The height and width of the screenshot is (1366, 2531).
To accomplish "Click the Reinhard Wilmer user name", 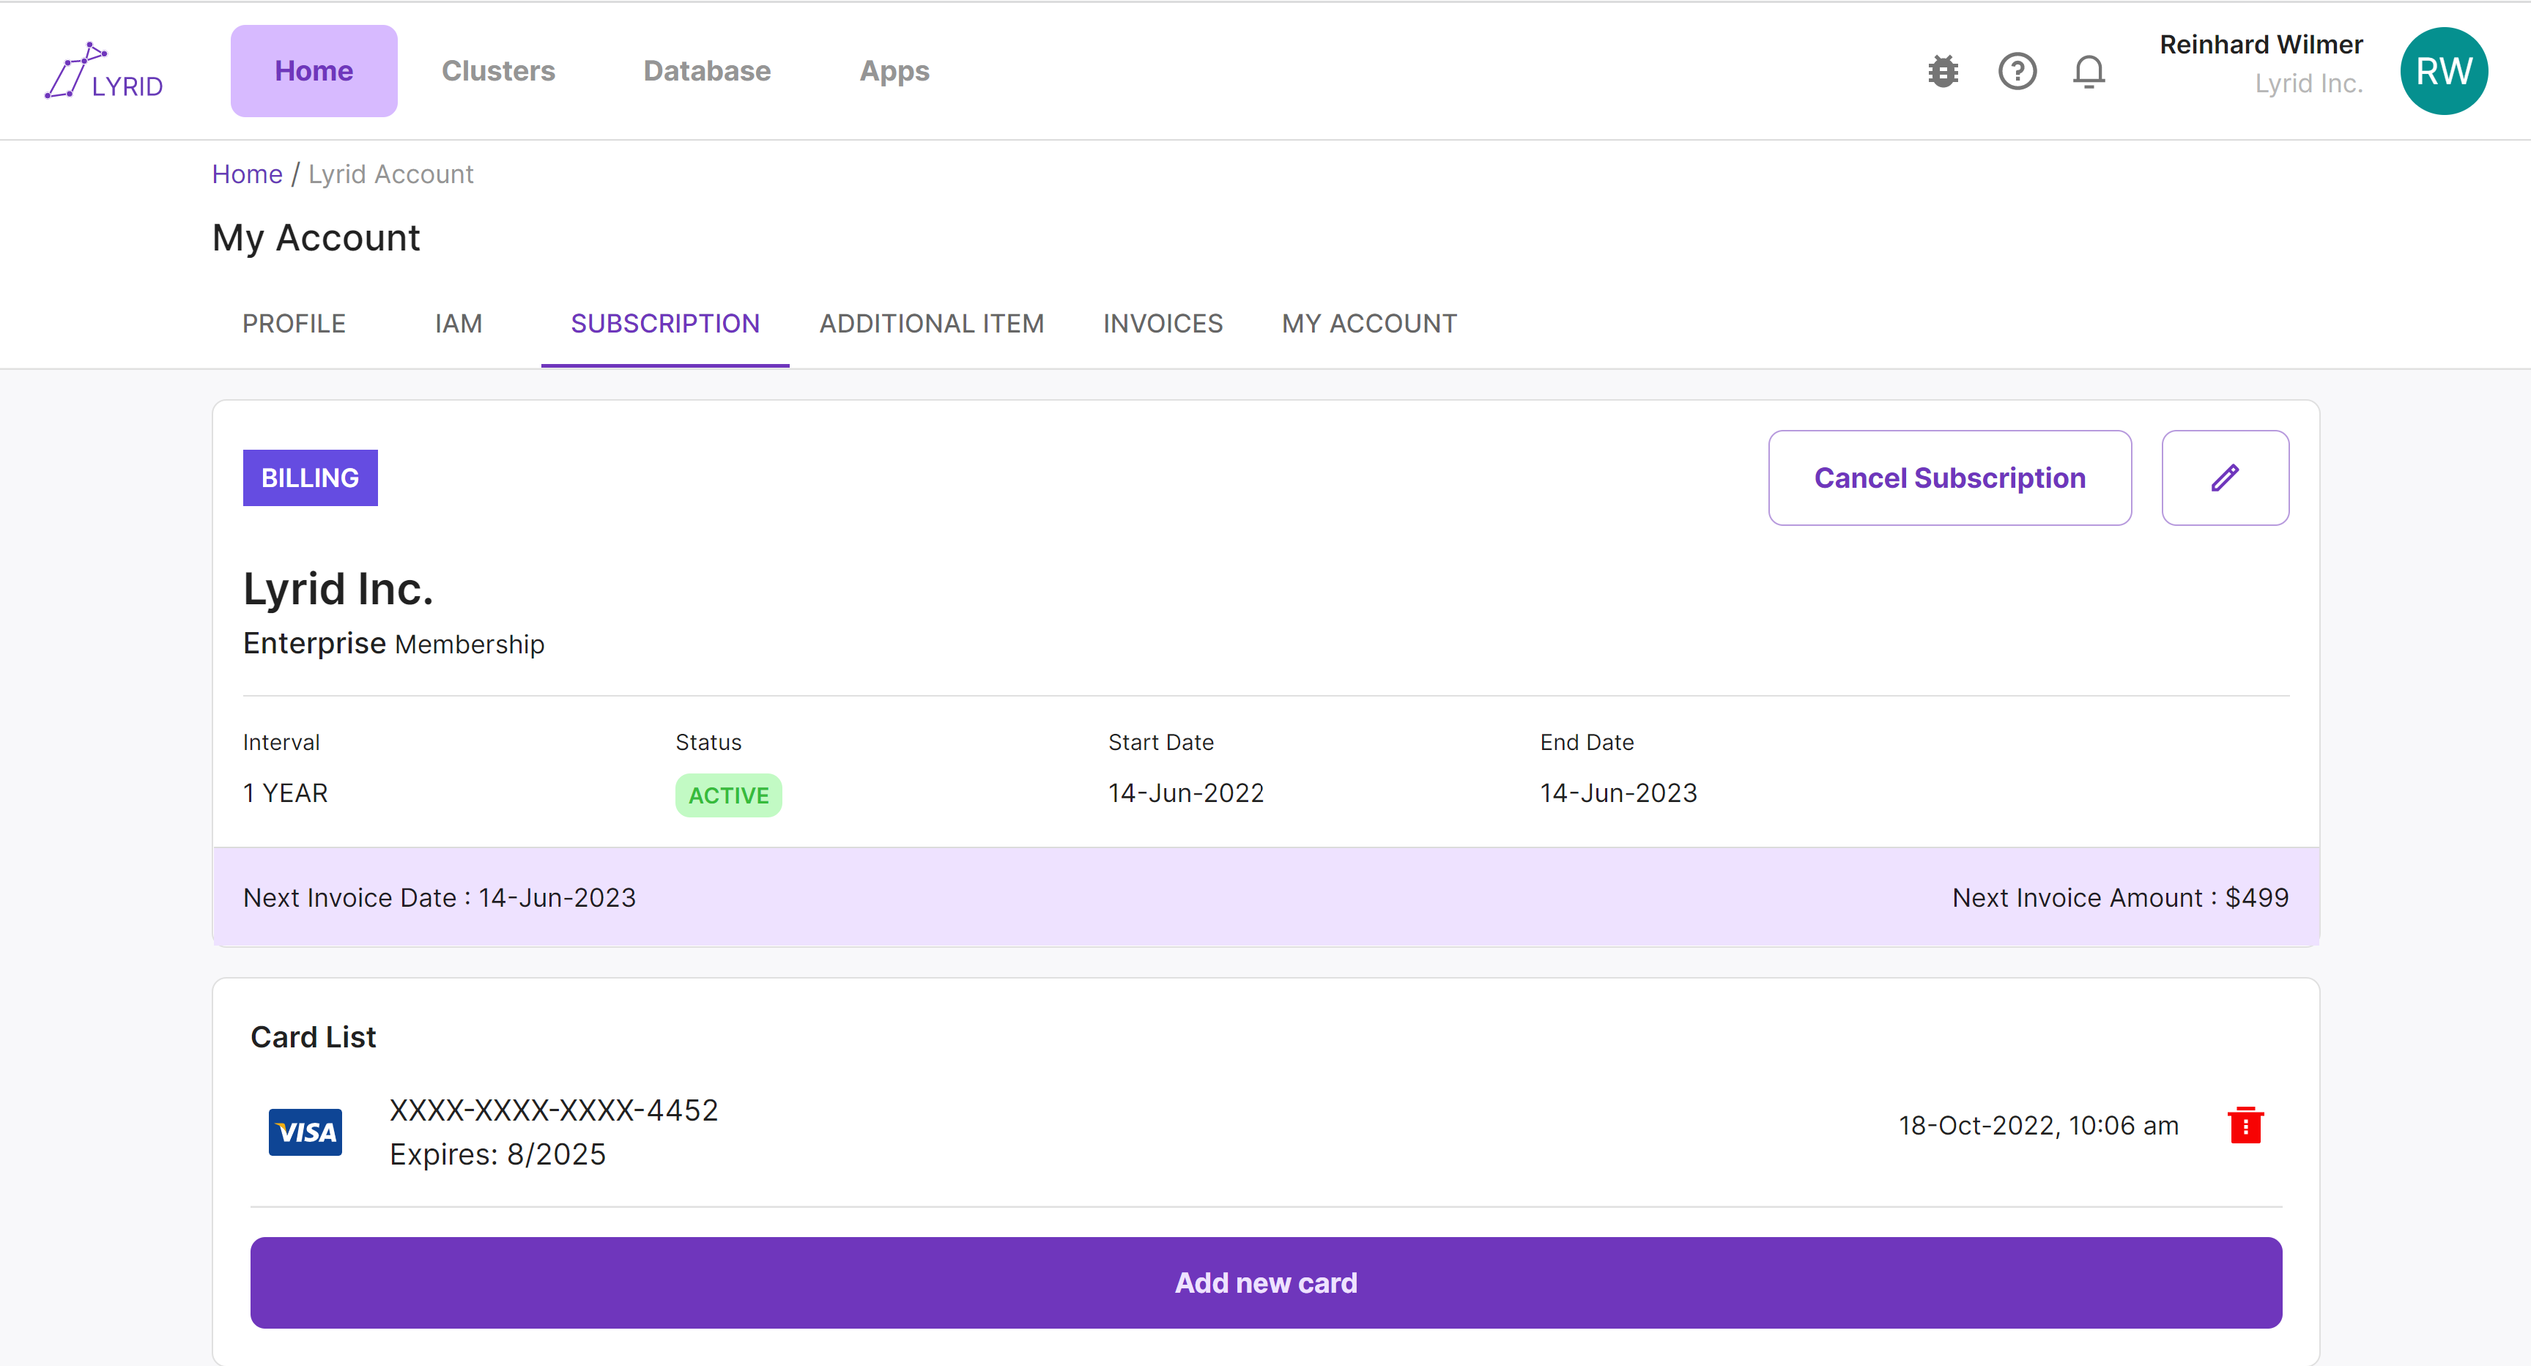I will [2260, 45].
